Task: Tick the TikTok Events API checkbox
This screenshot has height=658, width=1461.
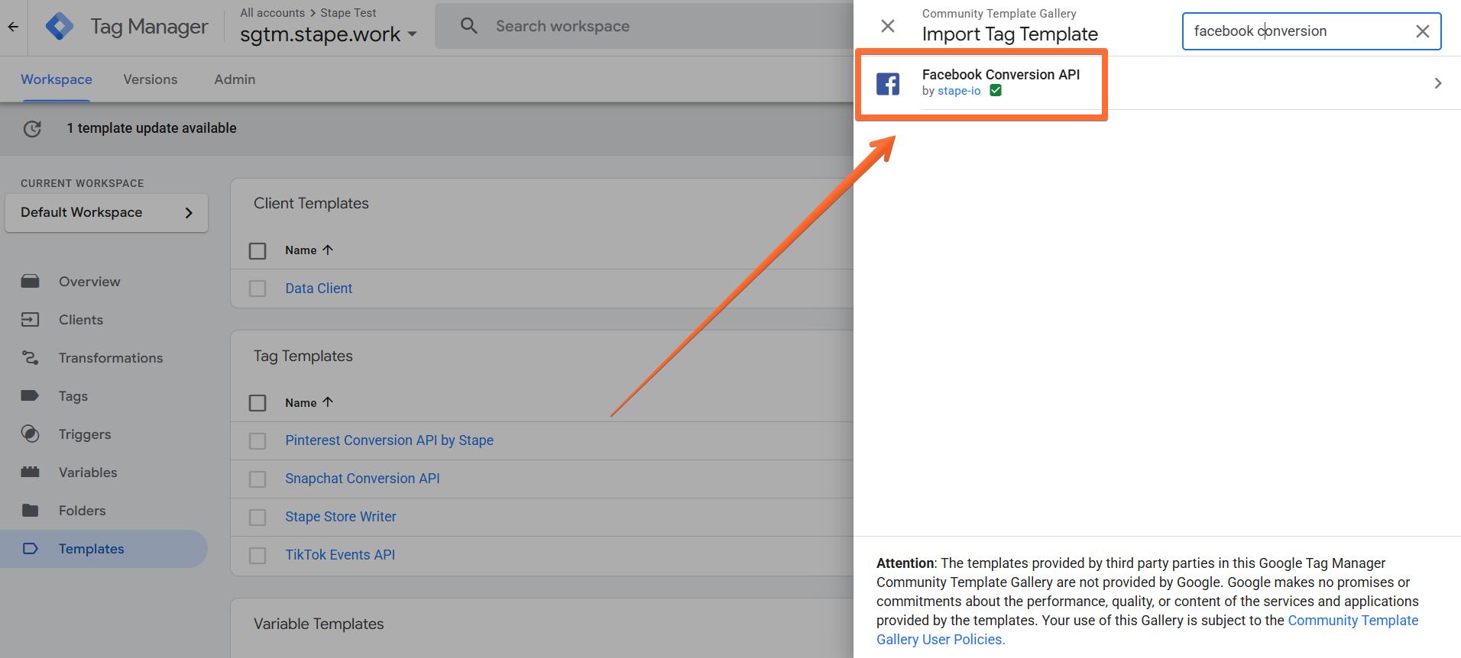Action: (258, 556)
